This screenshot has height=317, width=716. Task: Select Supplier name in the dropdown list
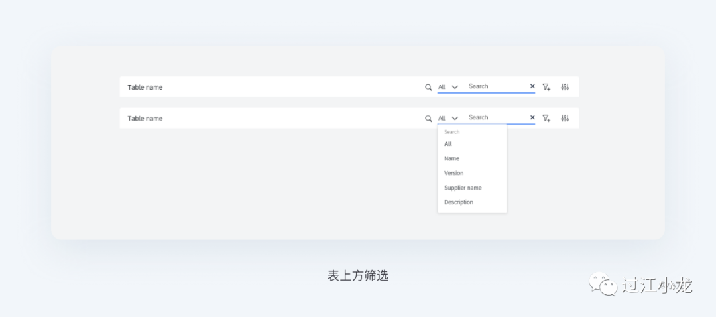point(463,188)
